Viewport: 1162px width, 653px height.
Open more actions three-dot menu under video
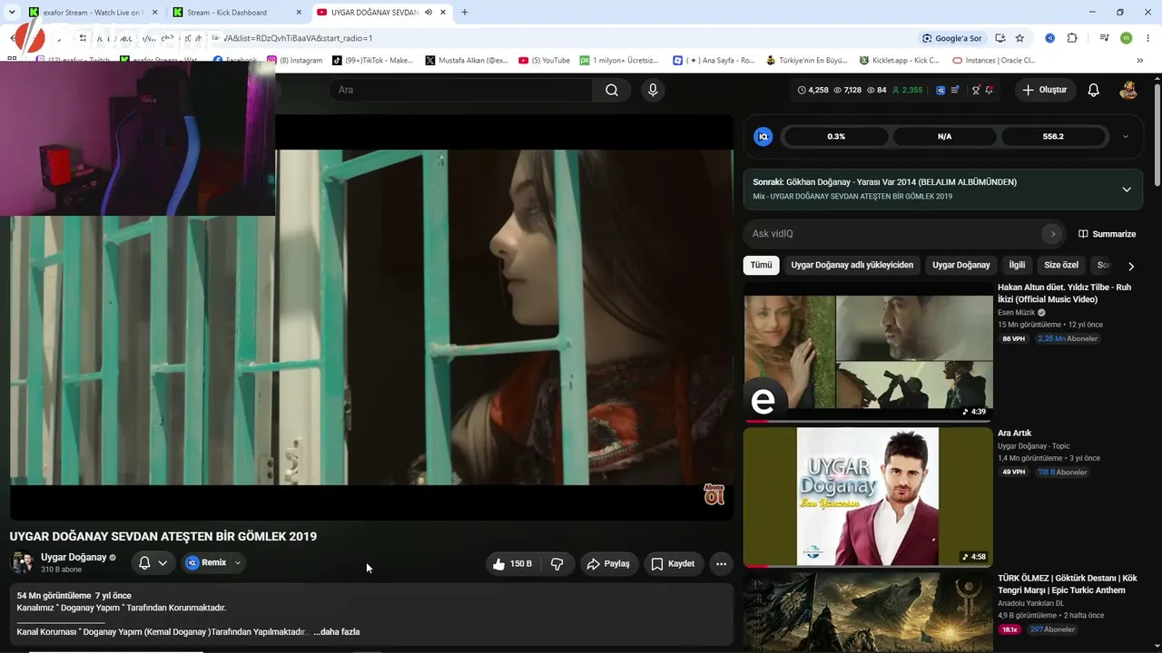click(x=721, y=564)
